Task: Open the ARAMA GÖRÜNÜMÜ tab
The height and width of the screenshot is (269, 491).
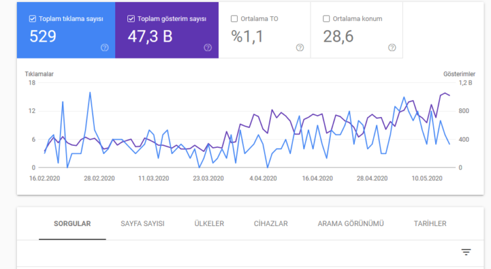Action: pyautogui.click(x=350, y=223)
